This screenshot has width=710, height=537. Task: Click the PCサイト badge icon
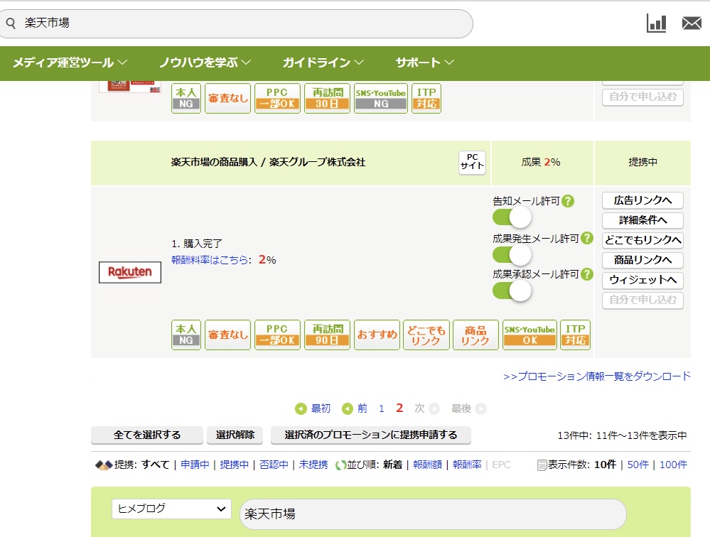[x=472, y=163]
